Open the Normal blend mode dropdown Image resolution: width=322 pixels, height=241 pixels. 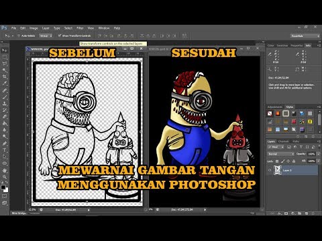(281, 154)
